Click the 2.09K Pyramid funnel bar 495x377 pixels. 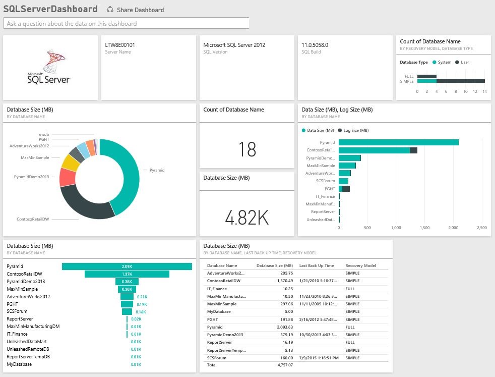pos(127,266)
